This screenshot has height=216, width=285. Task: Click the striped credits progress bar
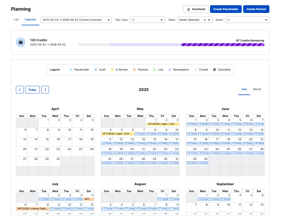[223, 45]
